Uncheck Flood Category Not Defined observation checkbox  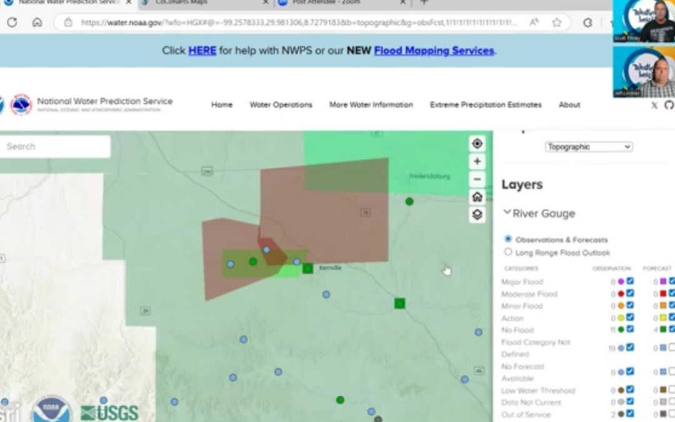630,348
